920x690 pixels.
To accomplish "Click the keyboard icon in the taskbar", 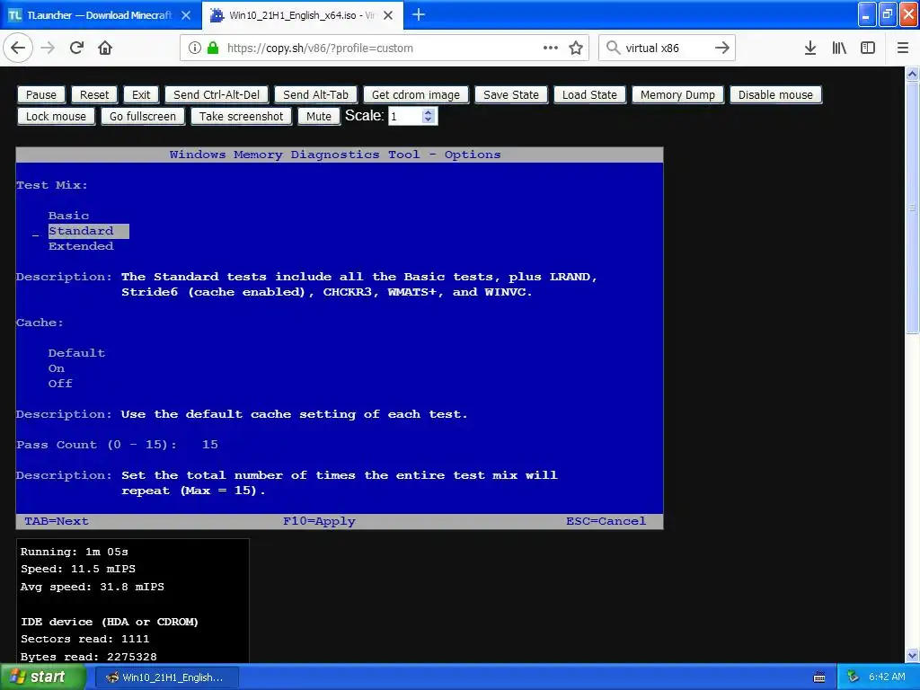I will tap(819, 677).
